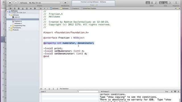Click the Step out debug button

[57, 89]
